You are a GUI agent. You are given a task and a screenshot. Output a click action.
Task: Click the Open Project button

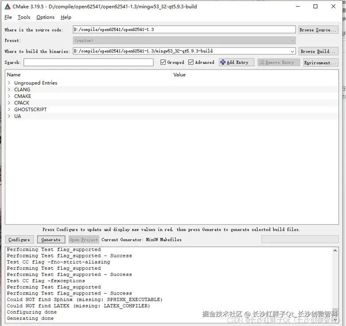click(83, 240)
